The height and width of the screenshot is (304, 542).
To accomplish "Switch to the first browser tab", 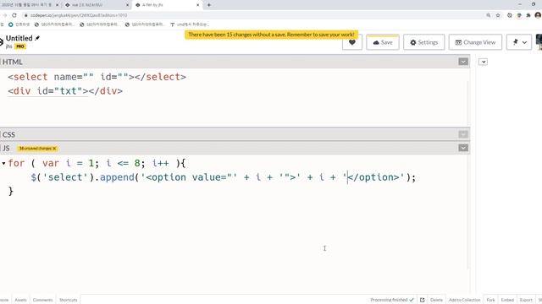I will [30, 5].
